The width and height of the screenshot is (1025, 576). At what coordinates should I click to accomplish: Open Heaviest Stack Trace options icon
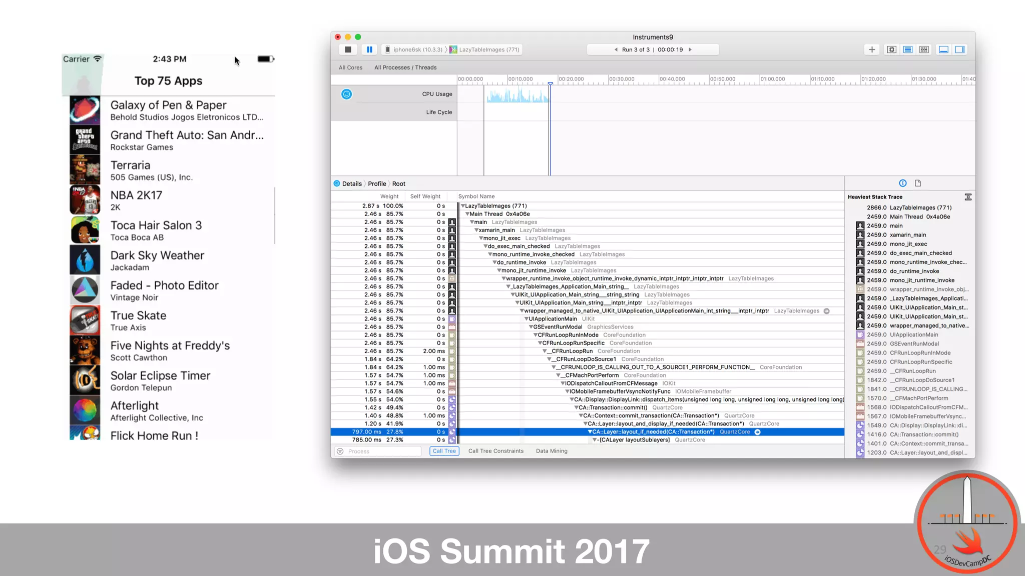pyautogui.click(x=968, y=197)
